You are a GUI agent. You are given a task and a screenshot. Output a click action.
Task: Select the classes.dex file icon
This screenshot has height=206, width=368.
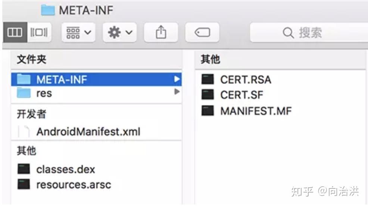point(24,169)
